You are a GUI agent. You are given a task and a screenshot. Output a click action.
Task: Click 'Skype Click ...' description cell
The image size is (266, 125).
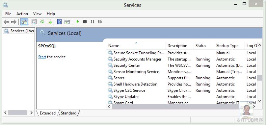click(x=179, y=90)
